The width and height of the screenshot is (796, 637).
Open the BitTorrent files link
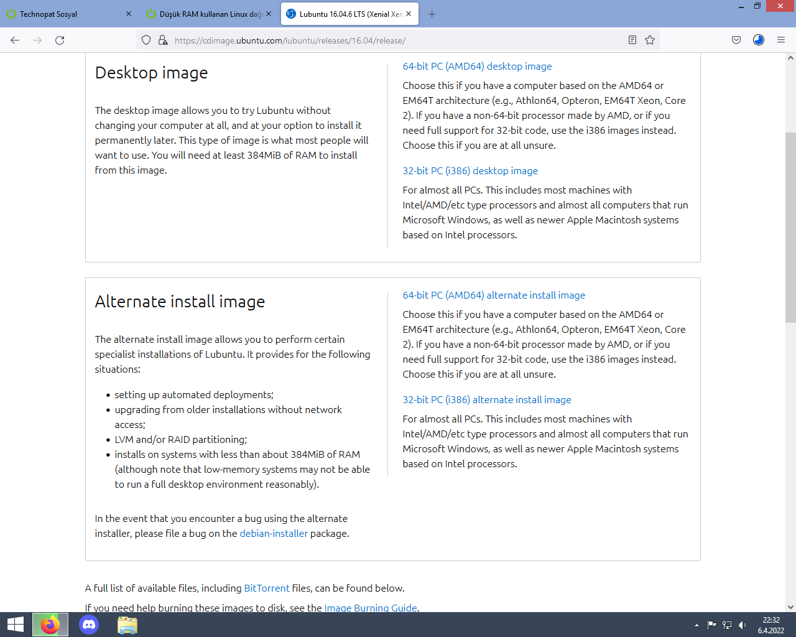pos(267,588)
